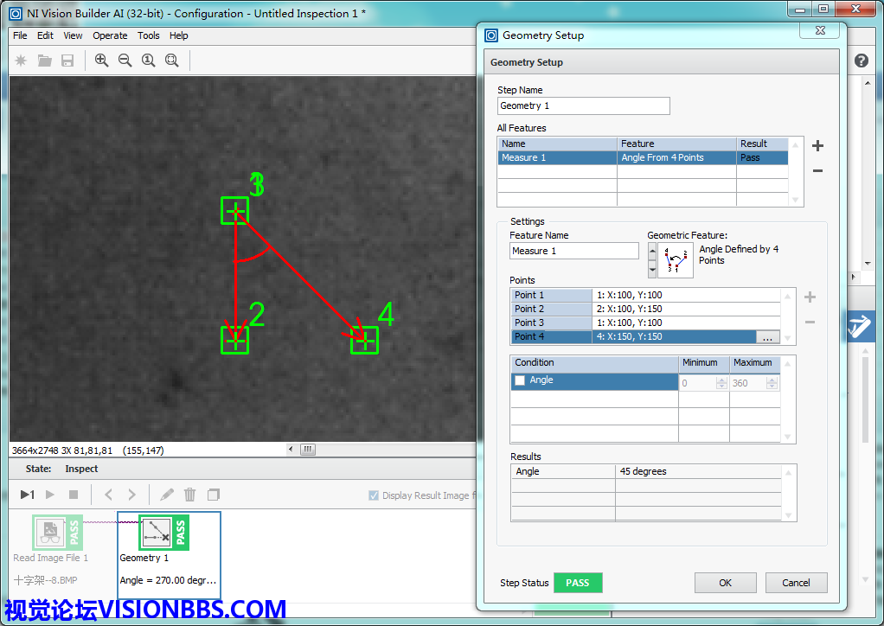Edit the Step Name field
Image resolution: width=884 pixels, height=626 pixels.
click(x=584, y=106)
